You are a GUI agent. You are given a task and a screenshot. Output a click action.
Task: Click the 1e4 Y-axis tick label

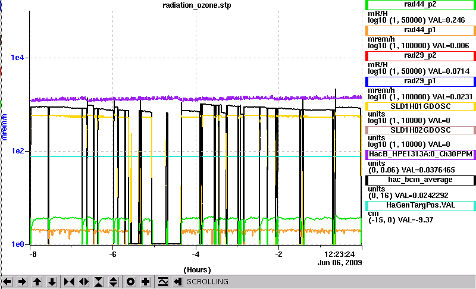click(17, 57)
